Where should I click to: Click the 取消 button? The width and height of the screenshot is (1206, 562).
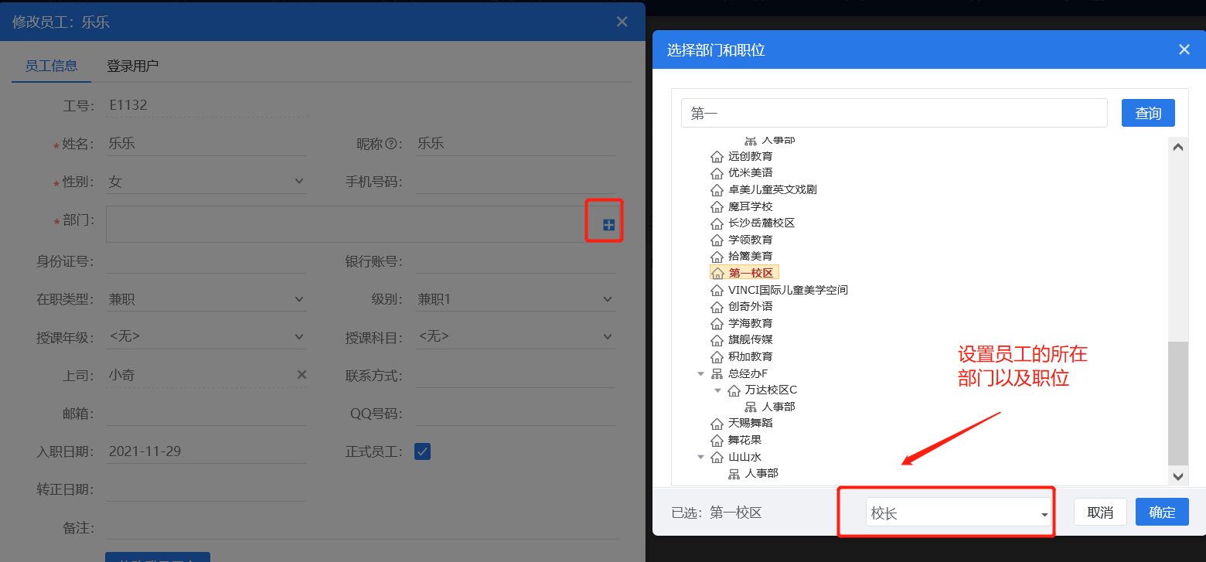pyautogui.click(x=1100, y=513)
